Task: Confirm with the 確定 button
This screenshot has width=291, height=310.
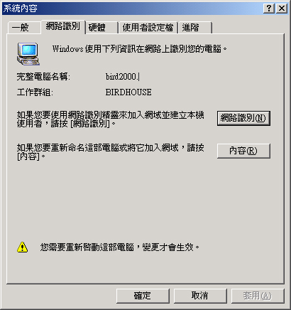Action: click(x=143, y=296)
